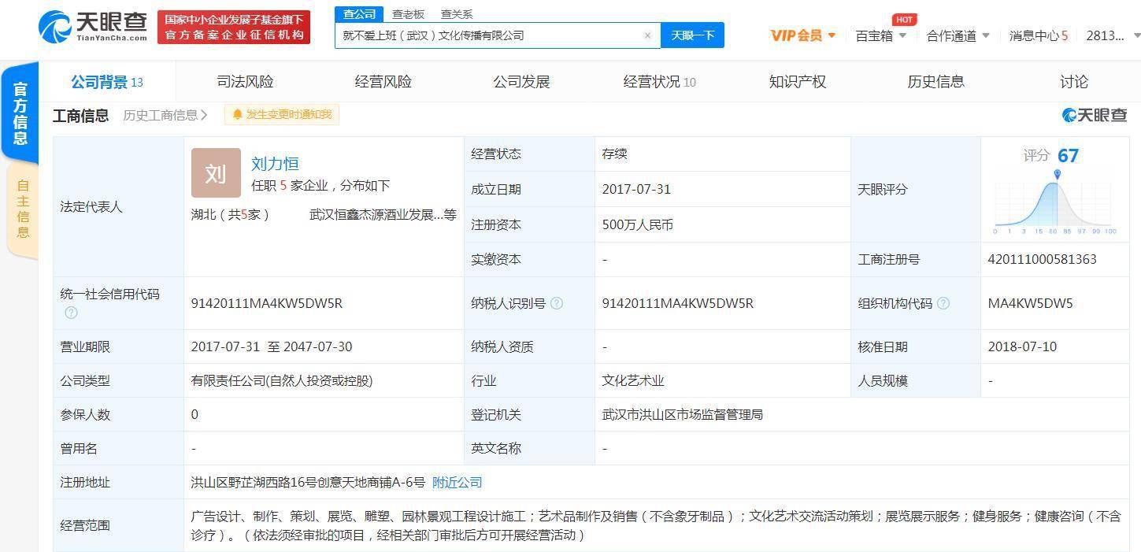1141x552 pixels.
Task: Select the 查老板 search tab
Action: tap(408, 14)
